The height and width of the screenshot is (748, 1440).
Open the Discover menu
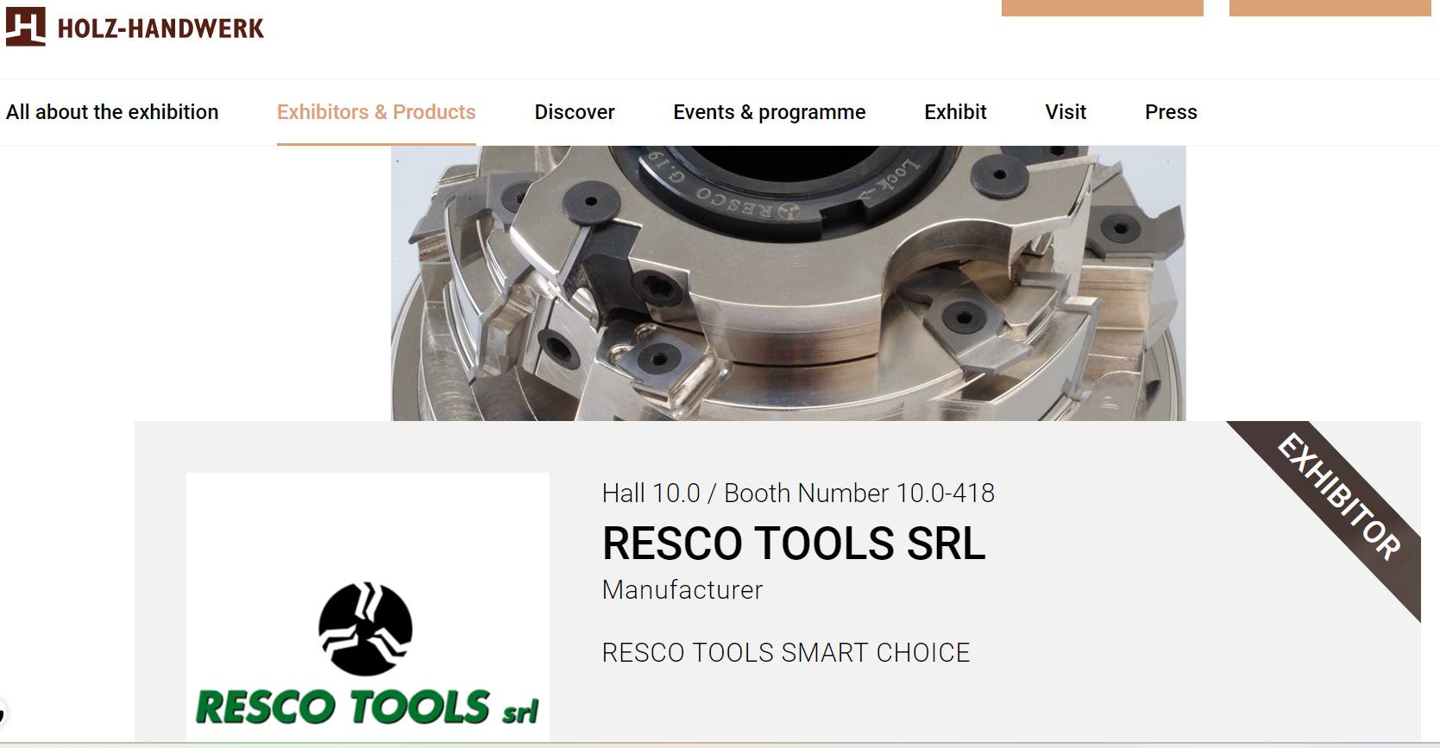click(x=575, y=112)
